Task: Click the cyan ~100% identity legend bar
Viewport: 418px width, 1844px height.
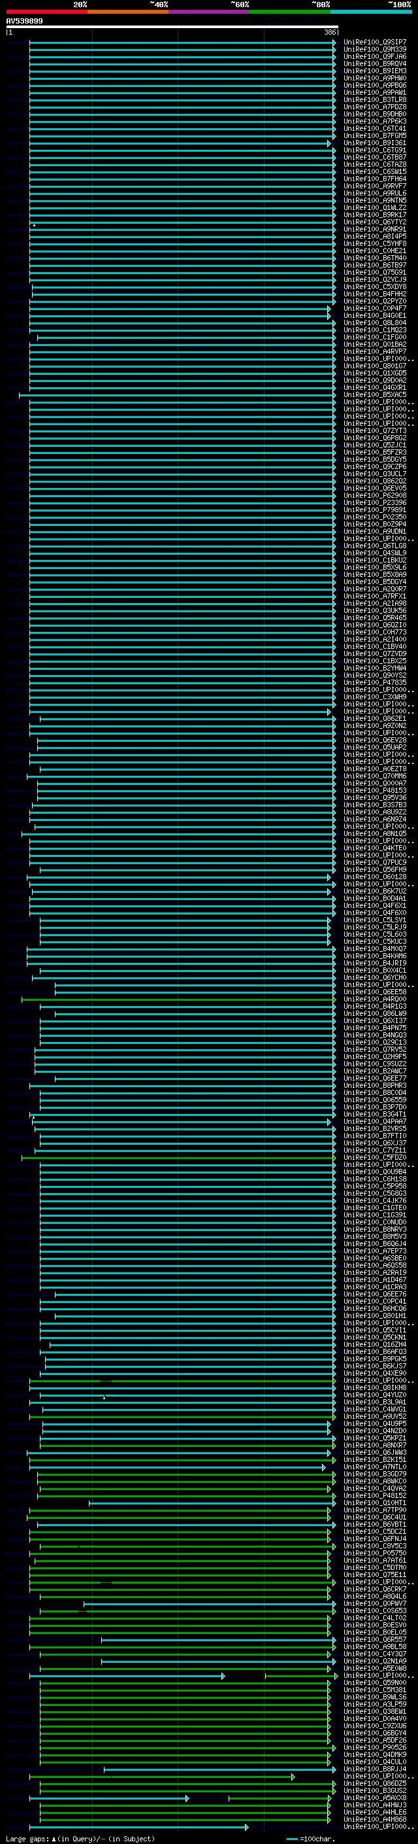Action: point(371,12)
